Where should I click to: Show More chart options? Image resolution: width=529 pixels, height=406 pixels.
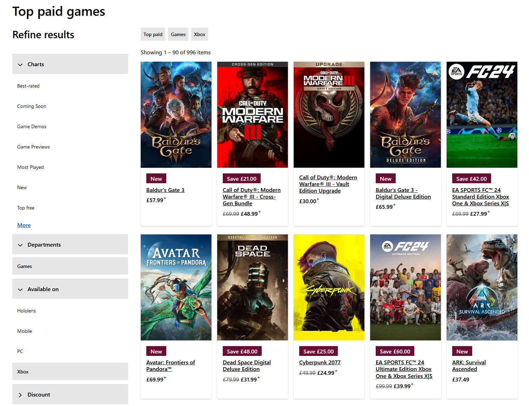coord(24,225)
